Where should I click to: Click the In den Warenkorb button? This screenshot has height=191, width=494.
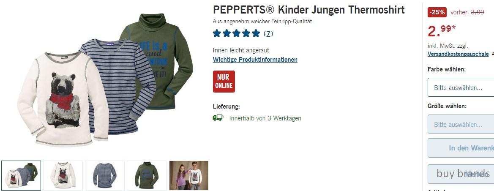coord(461,148)
